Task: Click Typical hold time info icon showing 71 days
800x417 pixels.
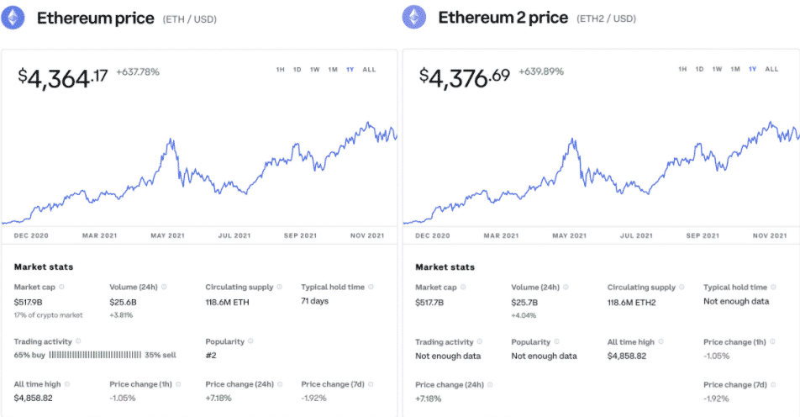Action: (x=370, y=288)
